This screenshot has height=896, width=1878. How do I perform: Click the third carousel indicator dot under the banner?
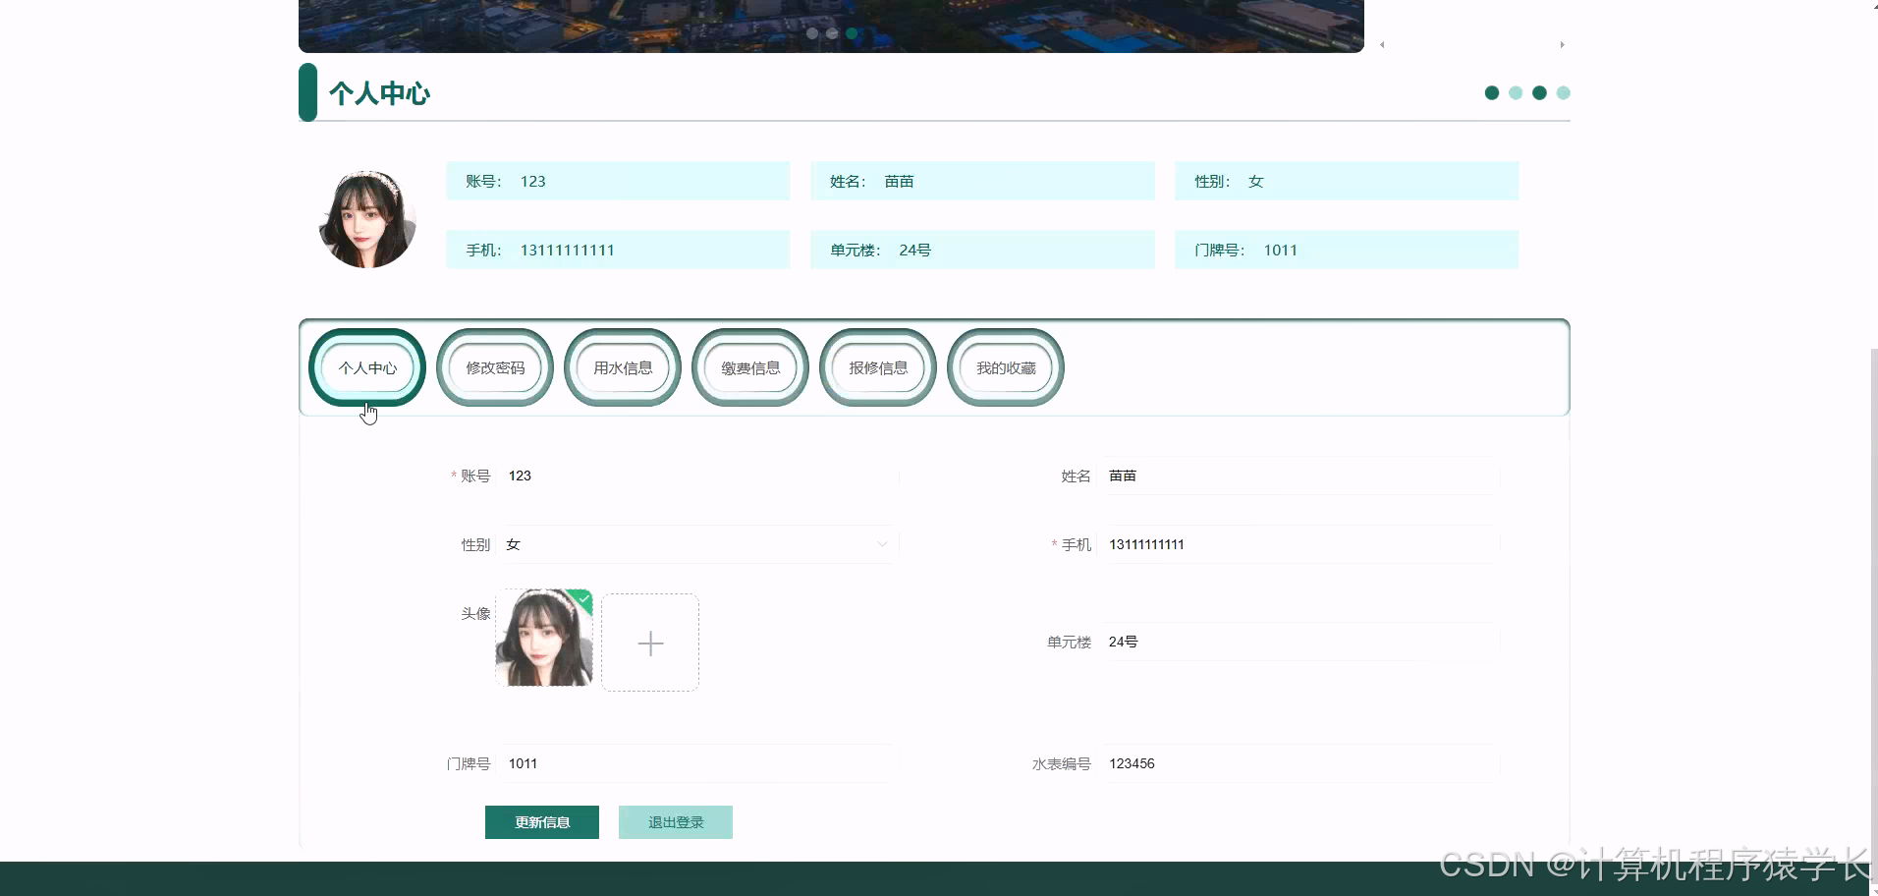coord(853,32)
